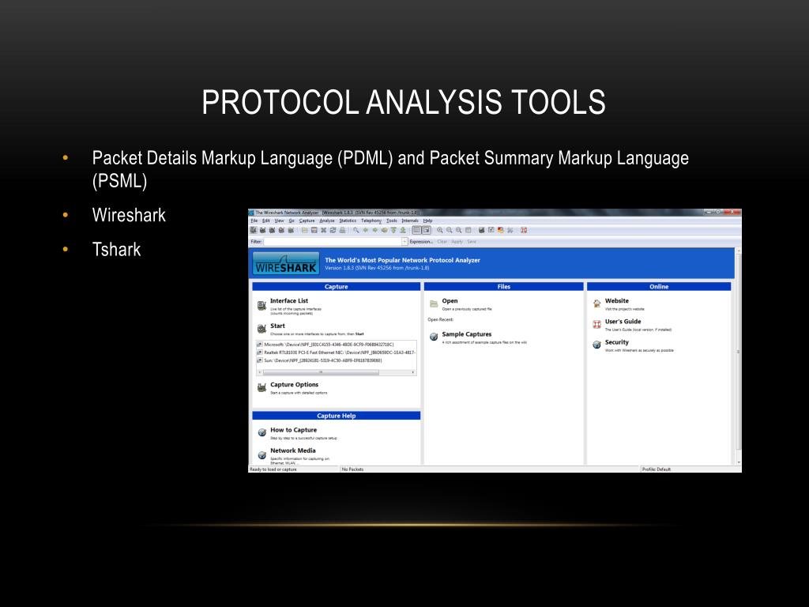This screenshot has height=607, width=809.
Task: Click the close capture file X icon
Action: [x=323, y=230]
